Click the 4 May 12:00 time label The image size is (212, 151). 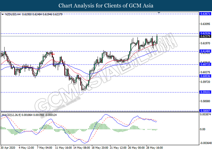[26, 148]
